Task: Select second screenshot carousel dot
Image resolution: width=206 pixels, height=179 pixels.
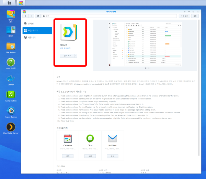Action: pos(147,68)
